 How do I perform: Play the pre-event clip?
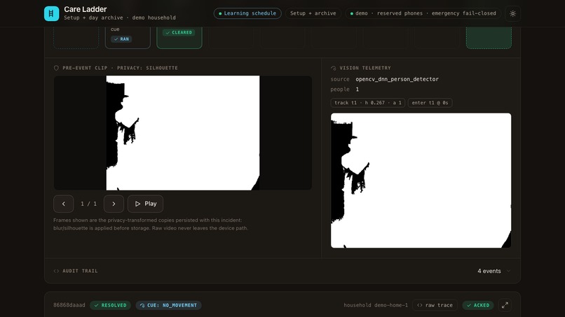pos(145,204)
